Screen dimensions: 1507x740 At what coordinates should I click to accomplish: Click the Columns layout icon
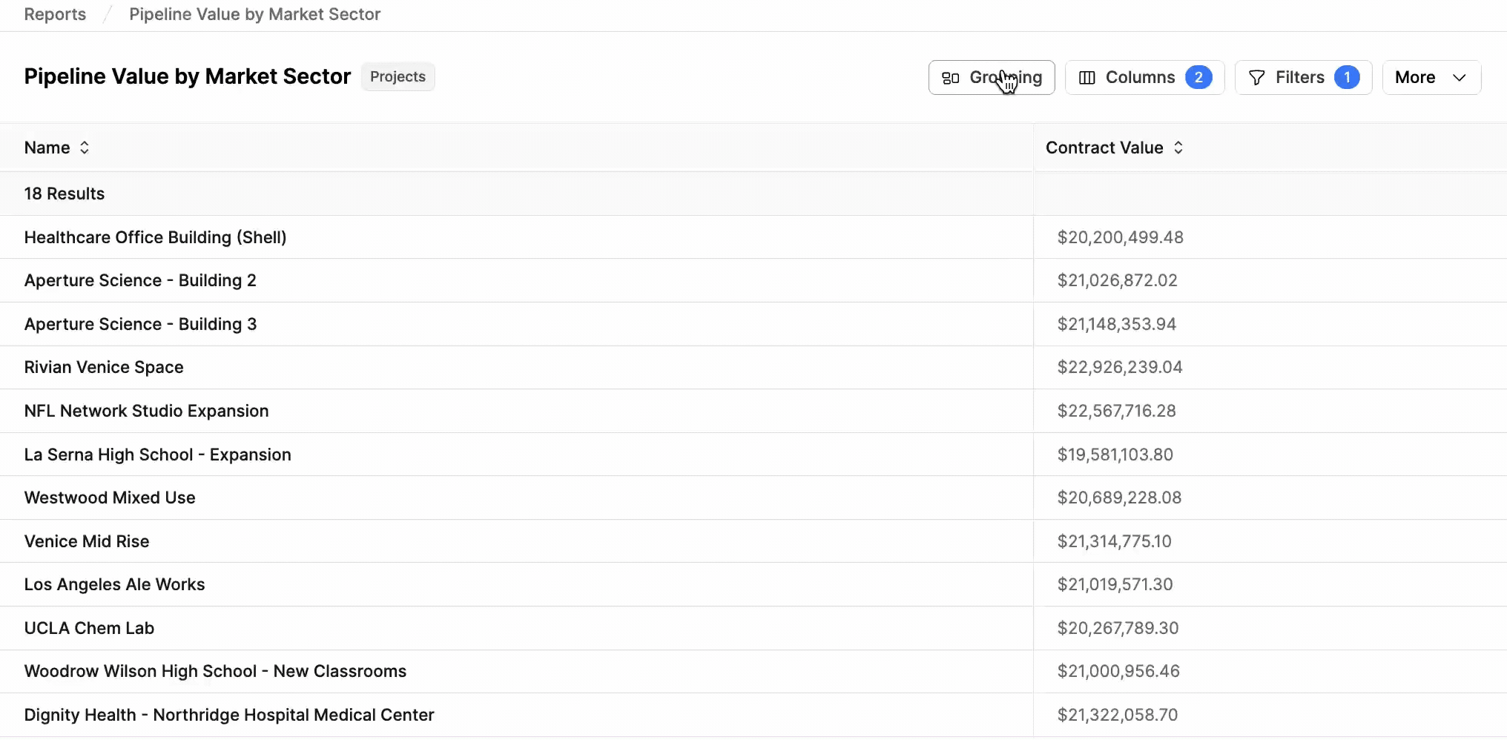[x=1087, y=78]
